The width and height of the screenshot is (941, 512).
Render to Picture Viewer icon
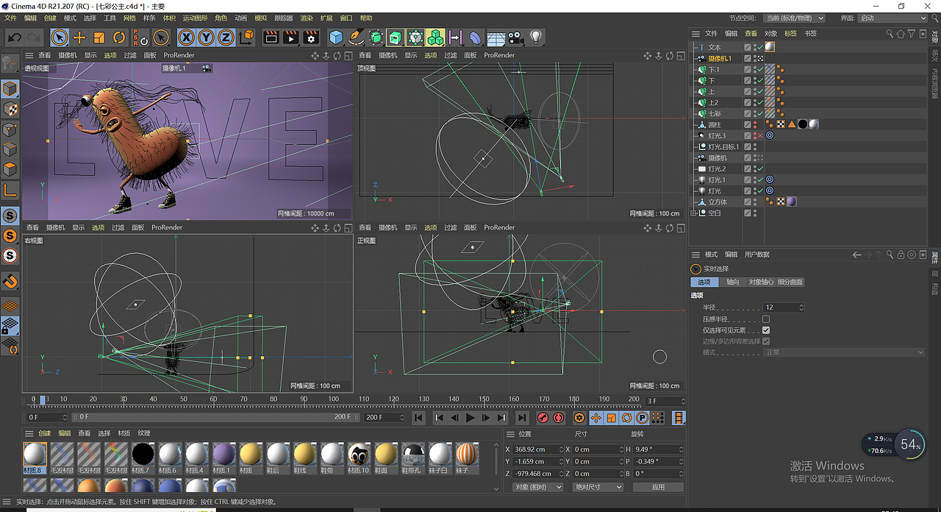291,38
